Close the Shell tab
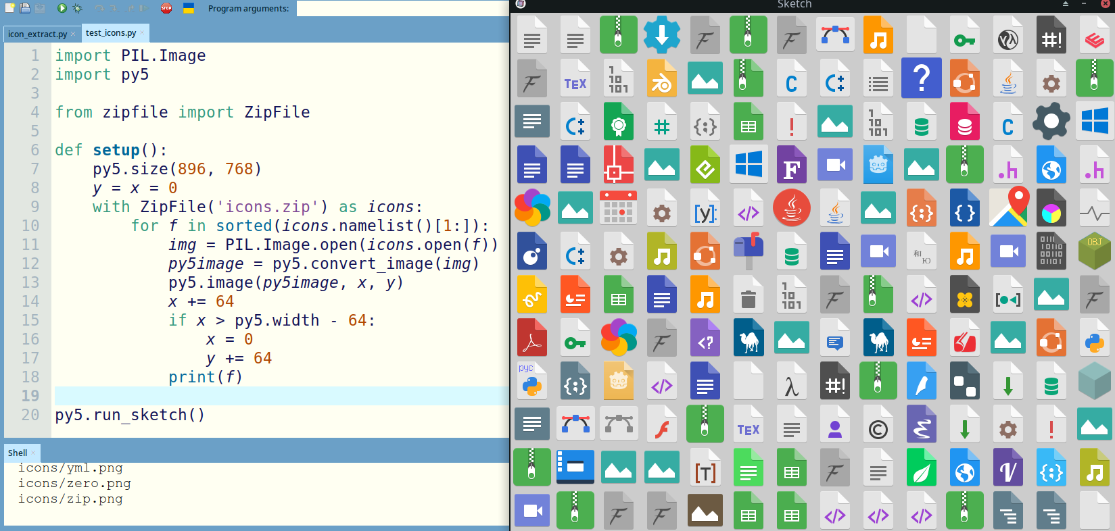The width and height of the screenshot is (1115, 531). coord(33,453)
